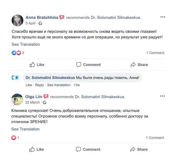Click the share arrow icon on Olga's review

coord(133,149)
